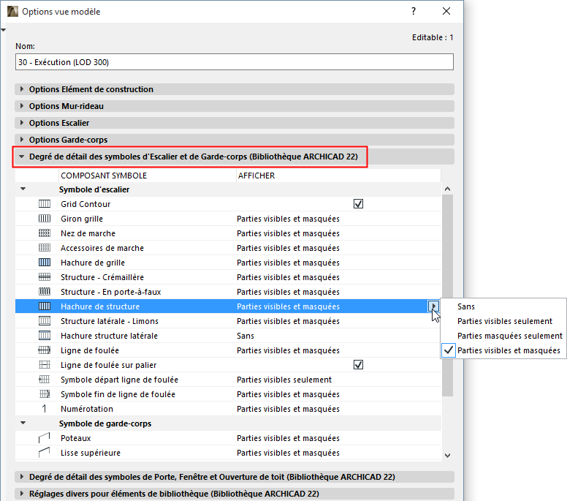The width and height of the screenshot is (567, 501).
Task: Select the Lisse supérieure row label
Action: 91,453
